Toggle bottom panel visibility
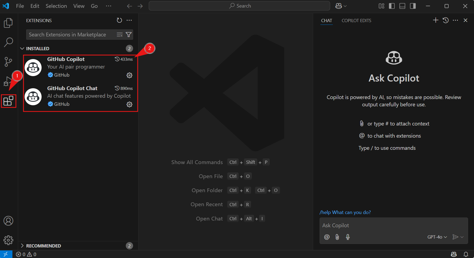The height and width of the screenshot is (258, 474). coord(402,6)
